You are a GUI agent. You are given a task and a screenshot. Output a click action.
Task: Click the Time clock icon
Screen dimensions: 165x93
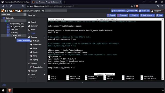(x=31, y=56)
